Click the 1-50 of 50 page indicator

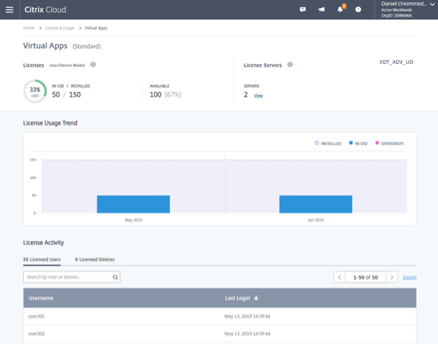point(366,277)
